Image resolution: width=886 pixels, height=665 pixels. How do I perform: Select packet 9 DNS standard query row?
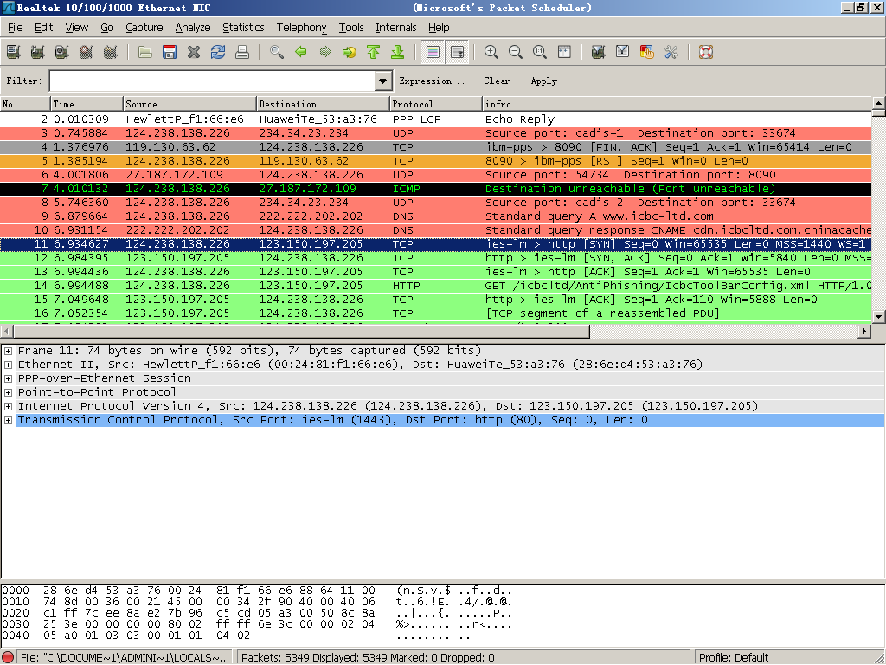[x=435, y=216]
